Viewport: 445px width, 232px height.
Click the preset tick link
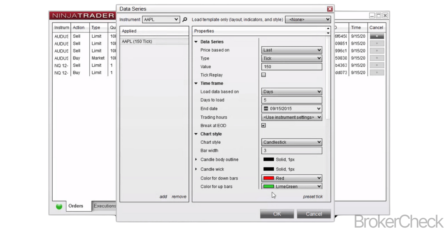pos(313,197)
